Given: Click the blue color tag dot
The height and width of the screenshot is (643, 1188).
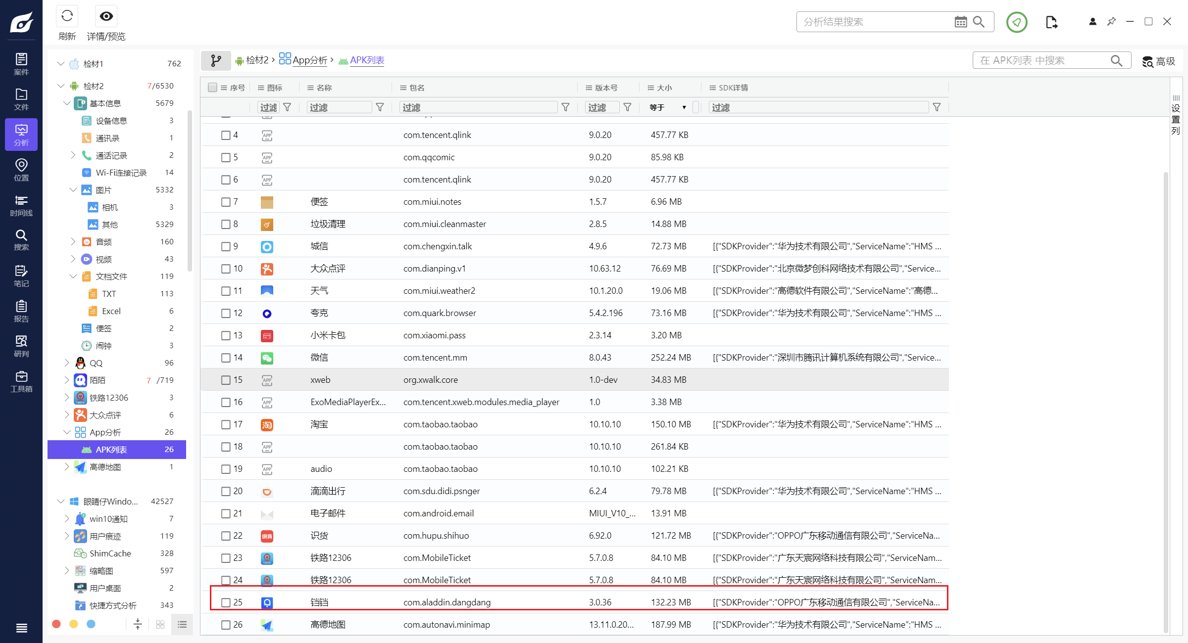Looking at the screenshot, I should coord(91,624).
